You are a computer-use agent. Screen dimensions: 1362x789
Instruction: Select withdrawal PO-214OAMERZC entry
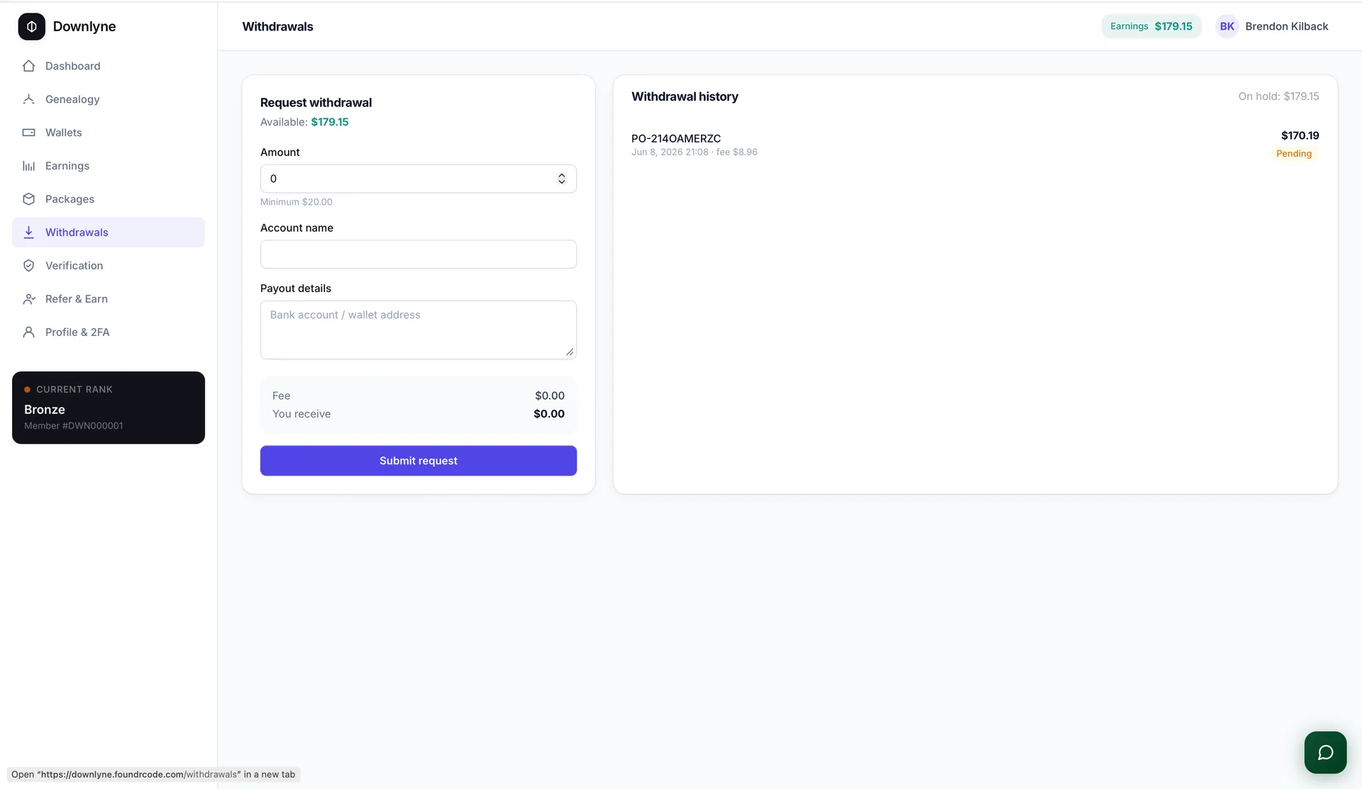(x=975, y=145)
